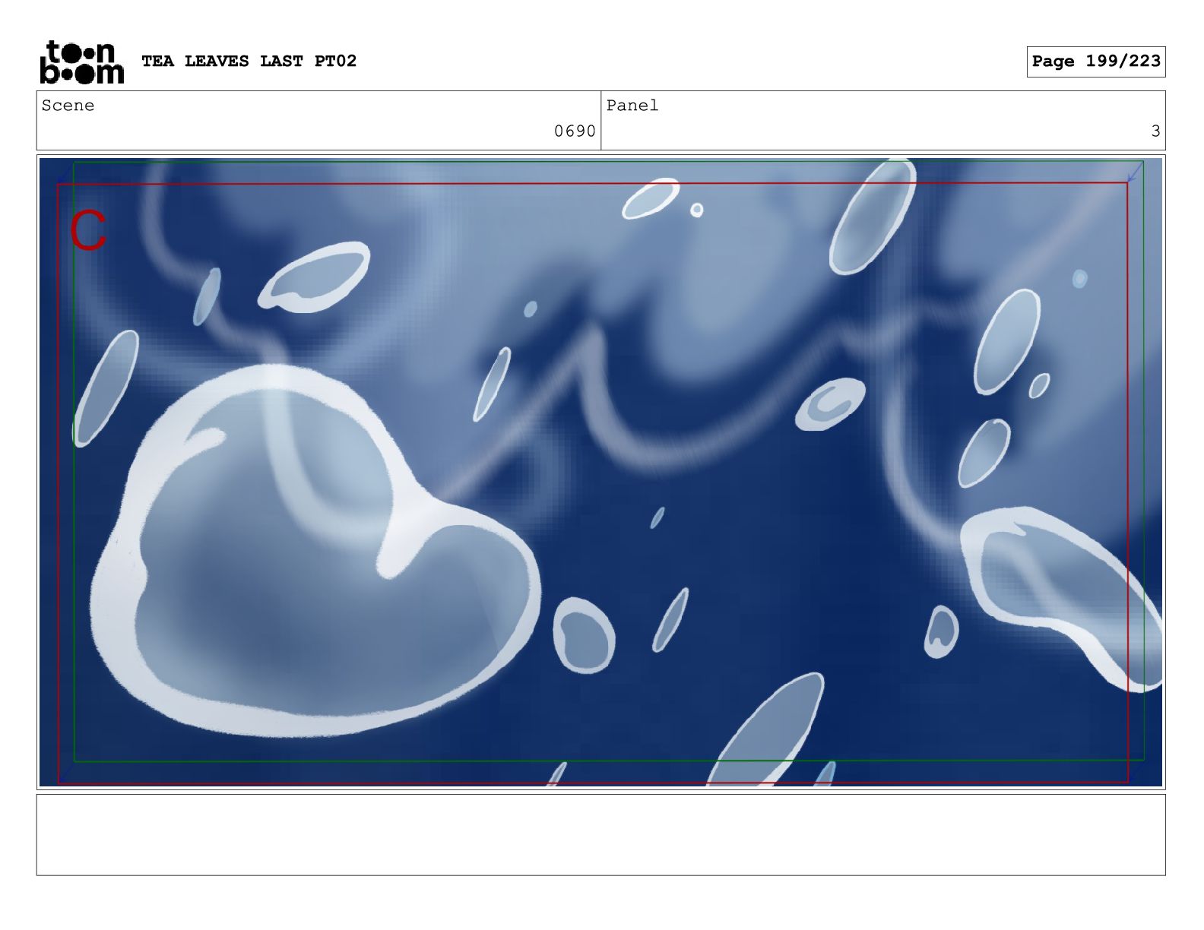This screenshot has height=930, width=1204.
Task: Click the storyboard panel artwork thumbnail
Action: pos(600,472)
